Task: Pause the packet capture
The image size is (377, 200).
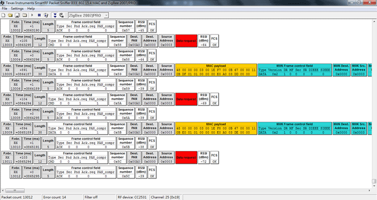Action: point(39,16)
